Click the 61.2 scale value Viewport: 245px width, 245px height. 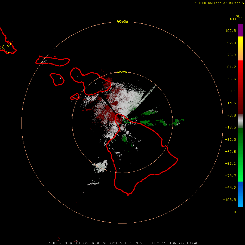[x=232, y=67]
